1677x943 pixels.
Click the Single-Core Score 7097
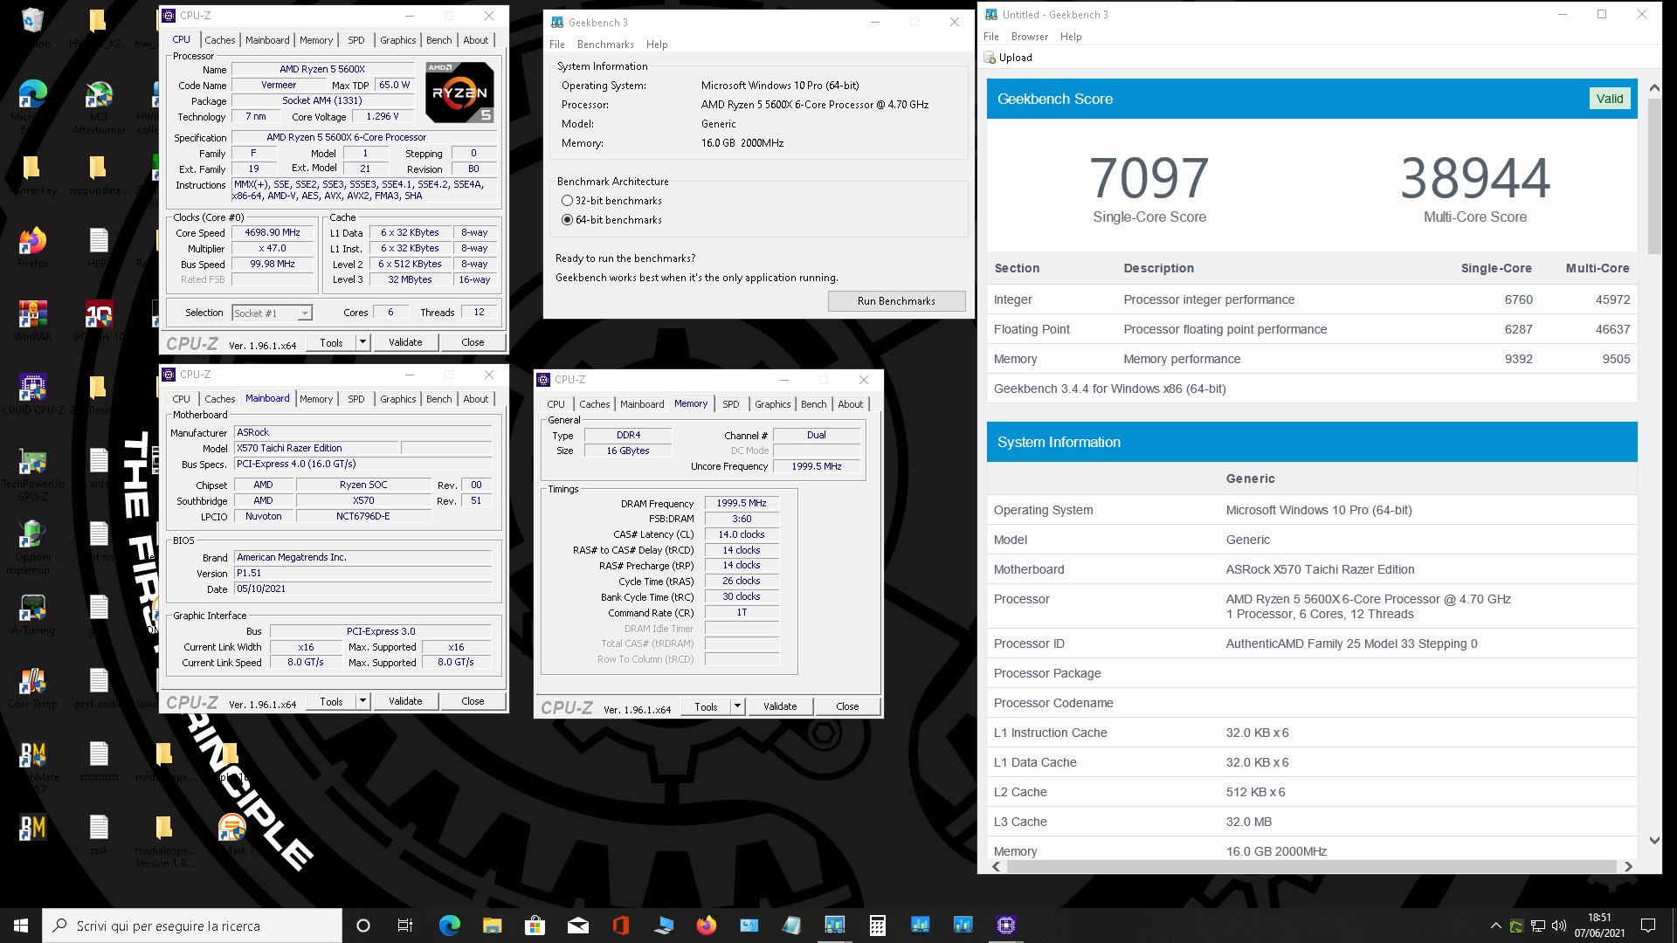[x=1149, y=177]
